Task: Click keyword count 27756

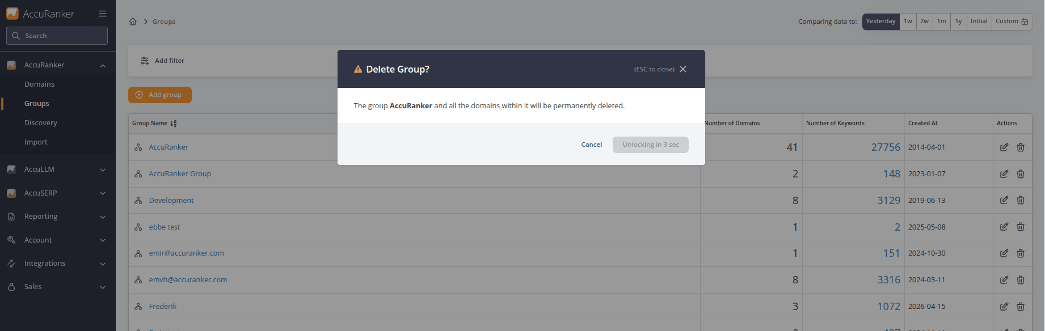Action: pos(886,147)
